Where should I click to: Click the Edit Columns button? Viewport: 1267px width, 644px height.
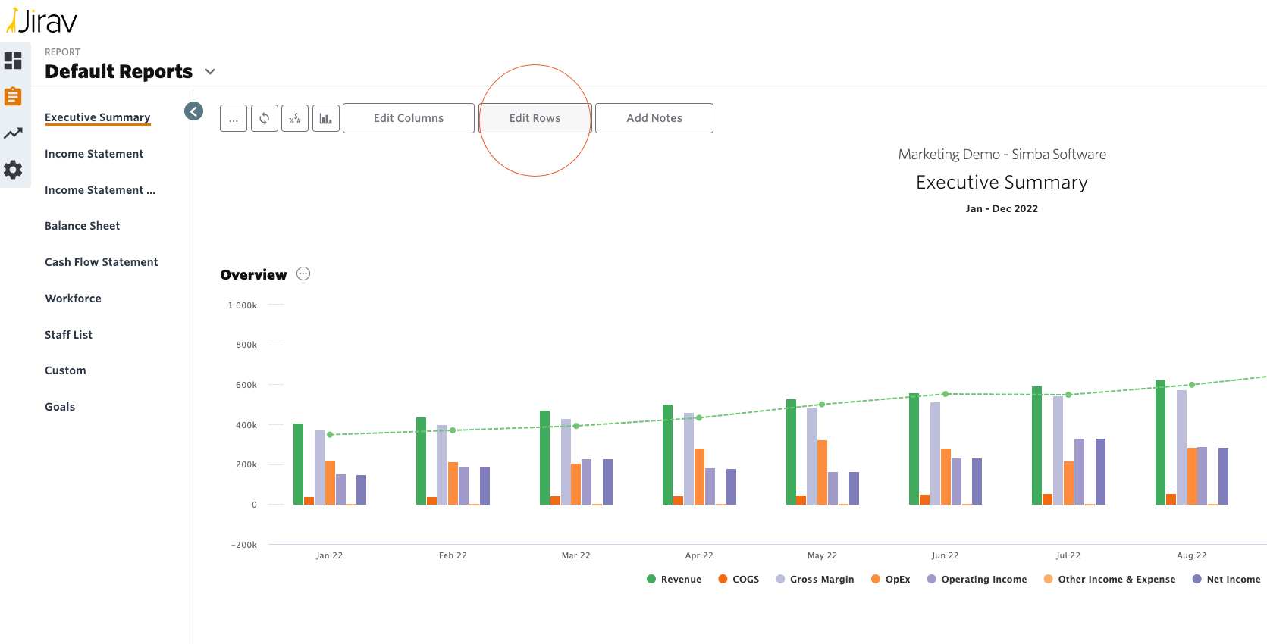[408, 118]
